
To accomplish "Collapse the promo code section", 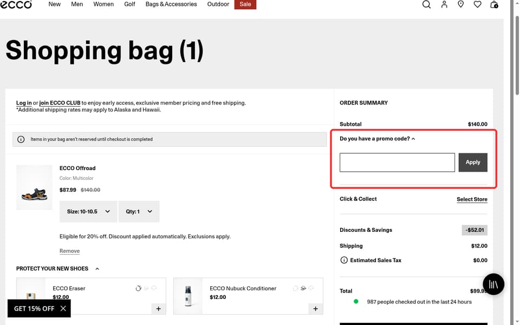I will click(378, 139).
